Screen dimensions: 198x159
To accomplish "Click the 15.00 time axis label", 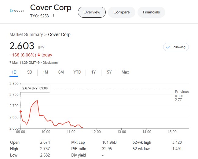I will tap(172, 132).
